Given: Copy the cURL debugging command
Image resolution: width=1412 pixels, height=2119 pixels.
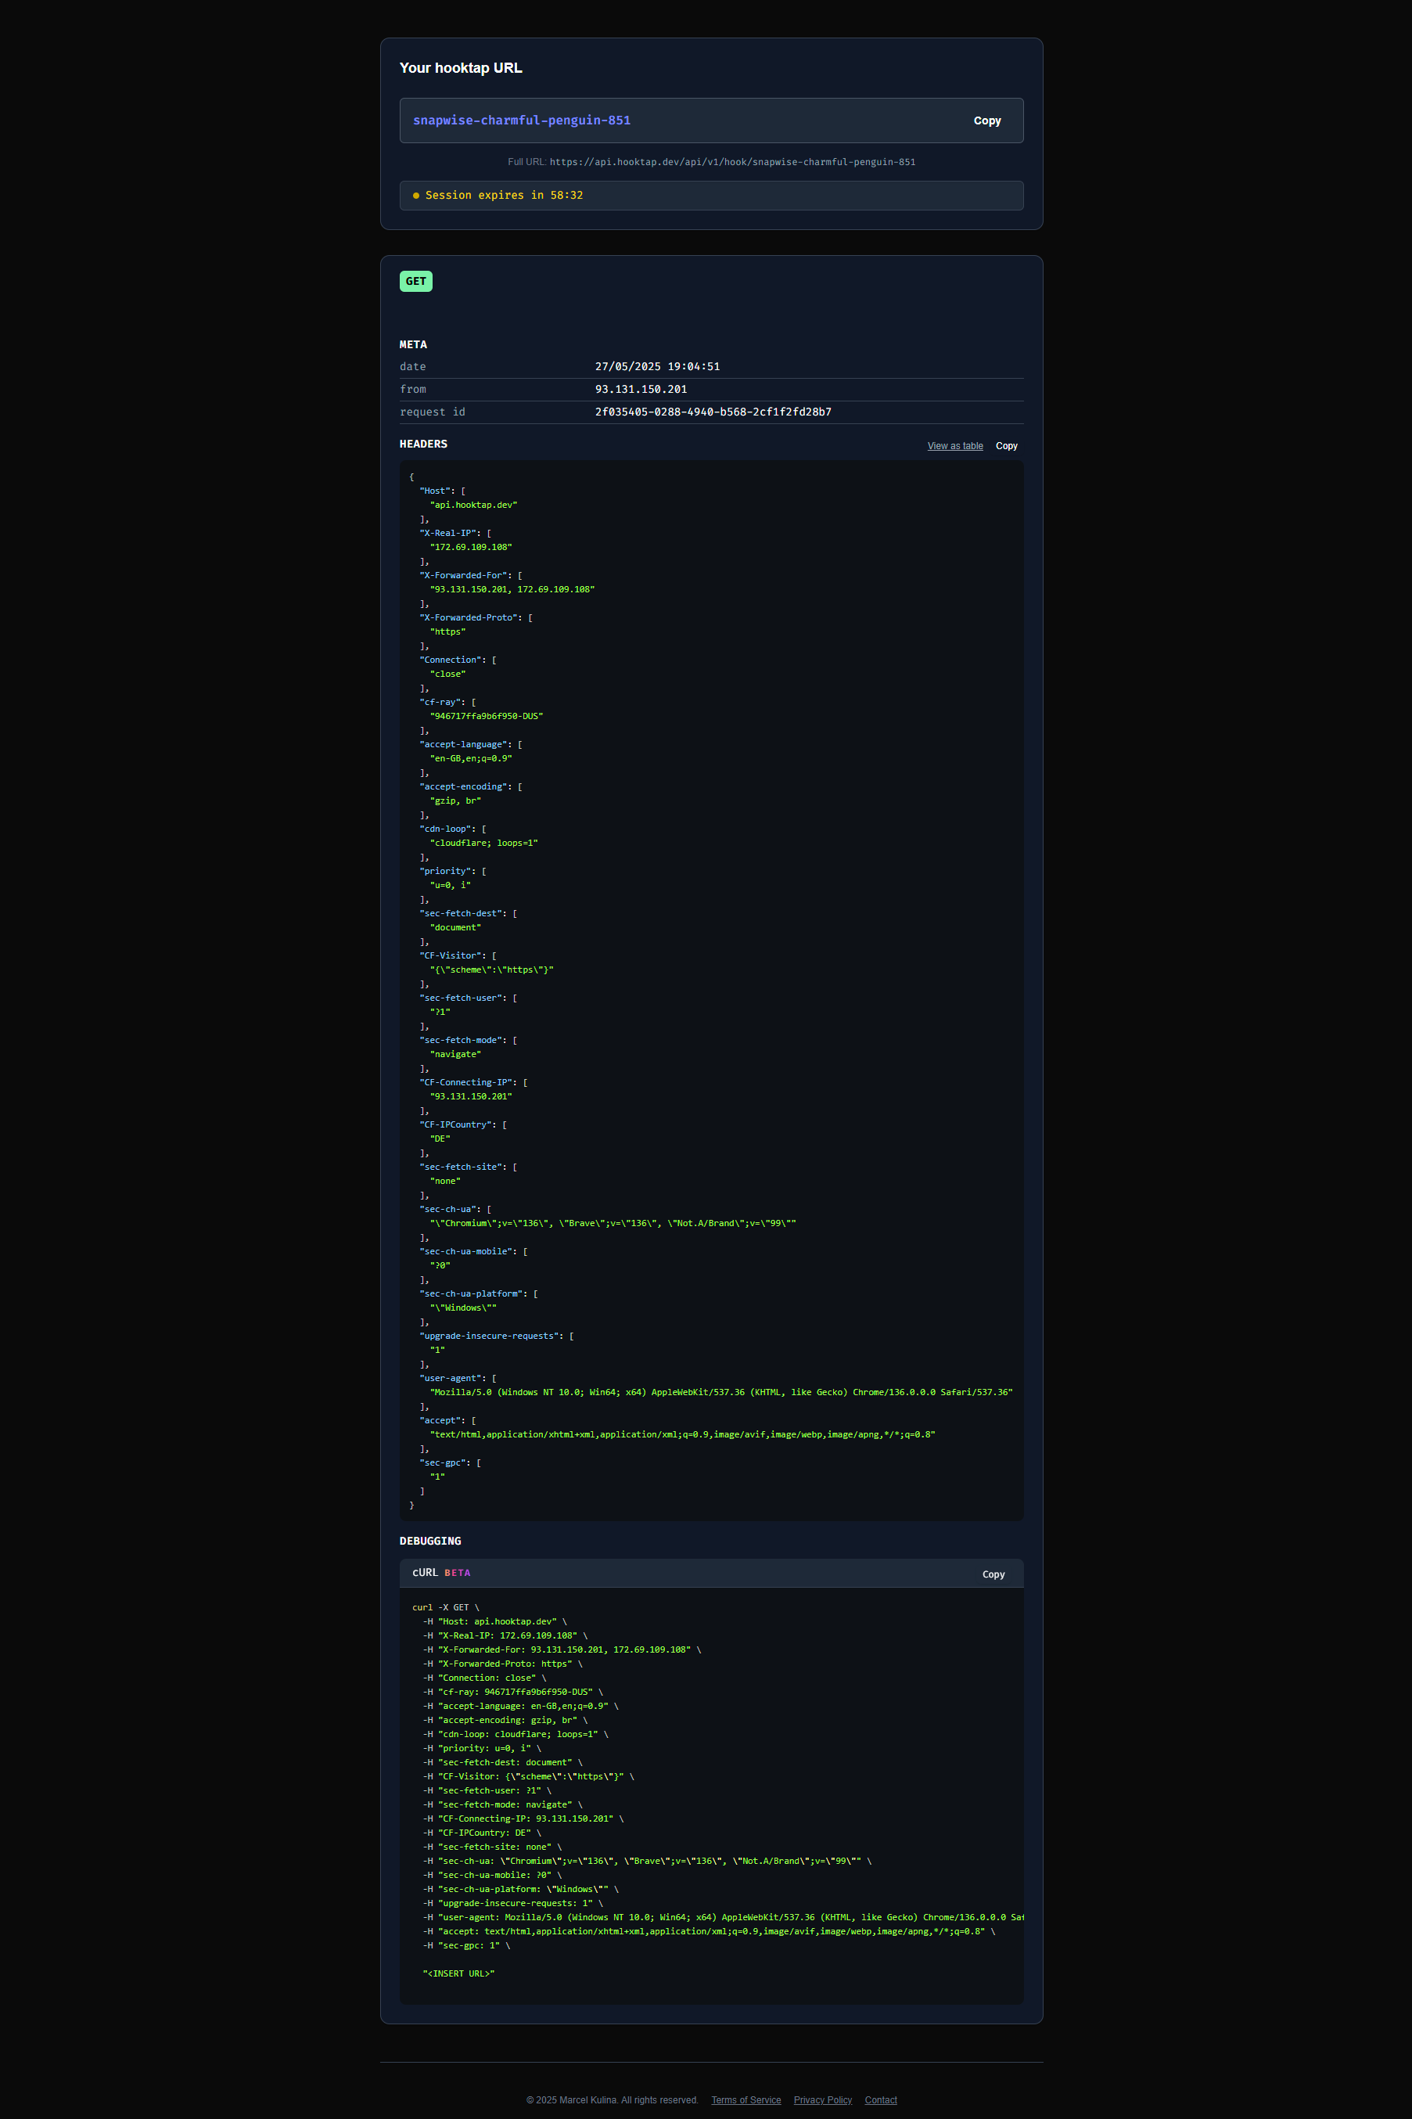Looking at the screenshot, I should [x=993, y=1574].
